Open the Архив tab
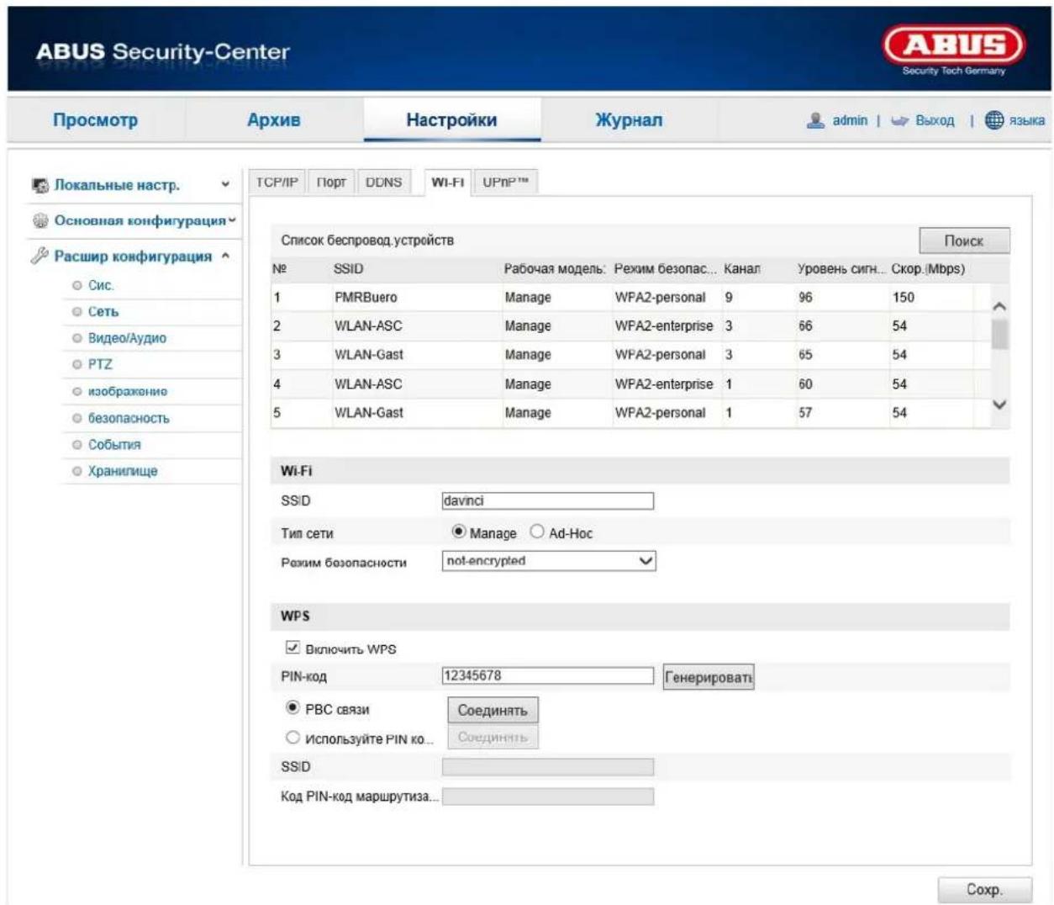1054x905 pixels. pos(274,120)
